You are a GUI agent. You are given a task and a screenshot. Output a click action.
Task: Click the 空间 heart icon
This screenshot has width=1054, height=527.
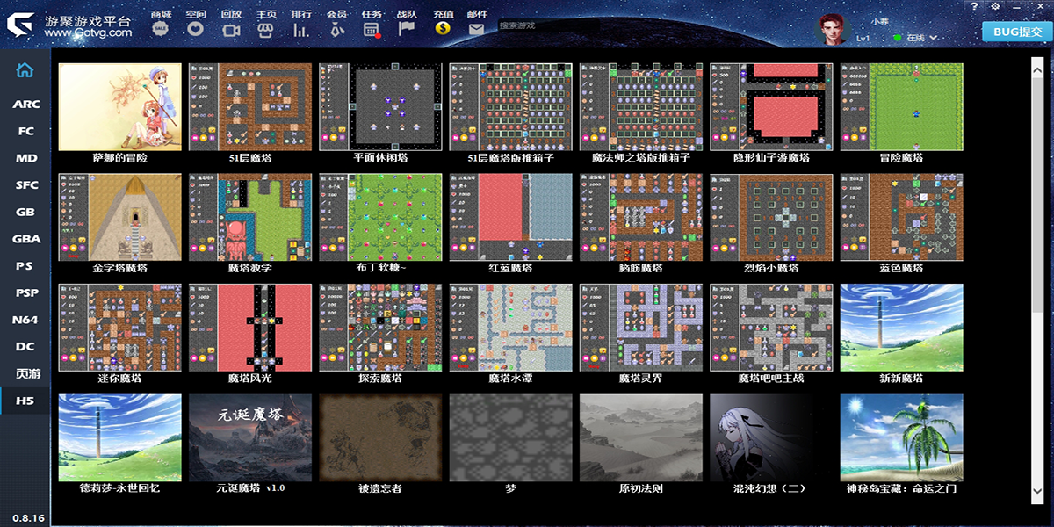(196, 28)
